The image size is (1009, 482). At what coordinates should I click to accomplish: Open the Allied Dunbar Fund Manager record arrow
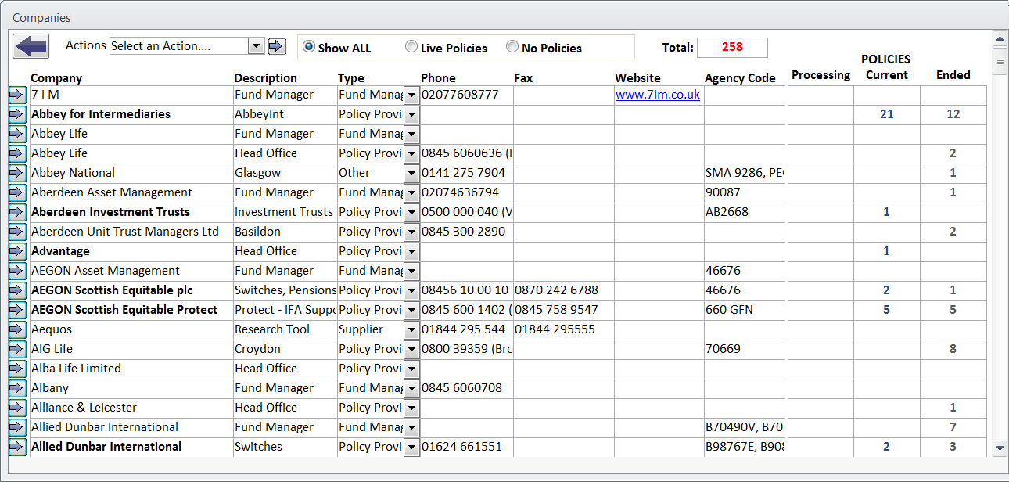click(17, 427)
